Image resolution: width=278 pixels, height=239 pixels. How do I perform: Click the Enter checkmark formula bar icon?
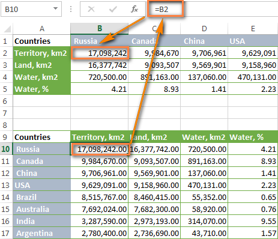pos(113,9)
